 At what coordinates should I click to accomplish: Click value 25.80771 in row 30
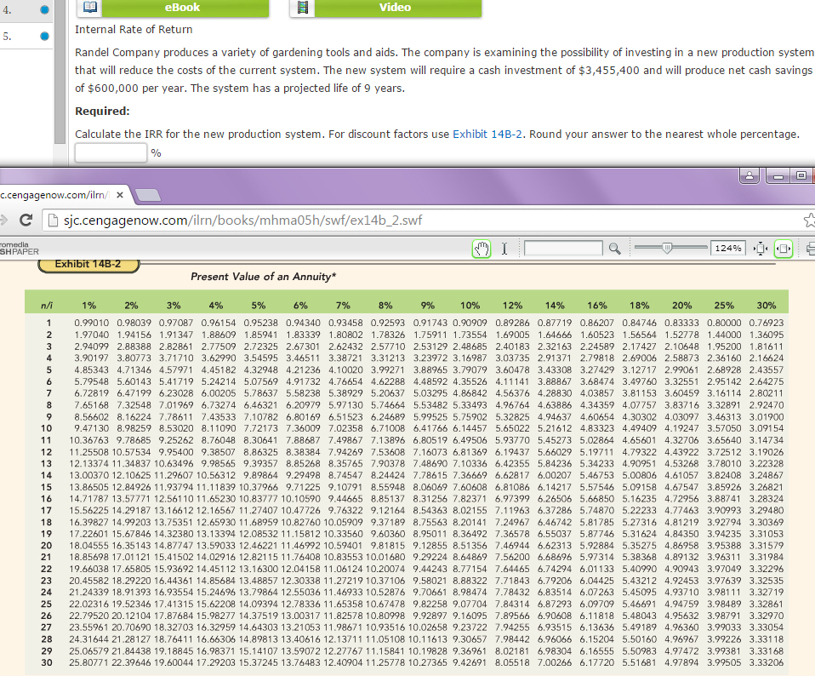click(88, 662)
